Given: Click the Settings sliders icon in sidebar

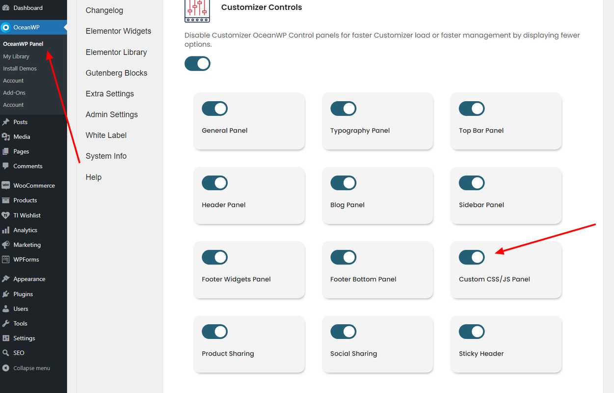Looking at the screenshot, I should tap(6, 338).
